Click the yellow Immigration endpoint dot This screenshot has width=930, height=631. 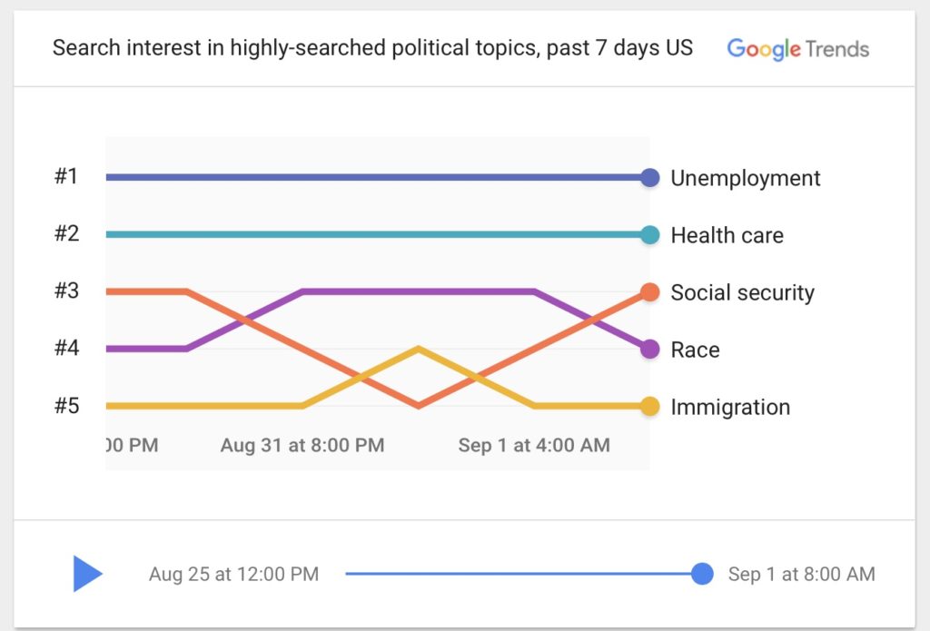649,407
